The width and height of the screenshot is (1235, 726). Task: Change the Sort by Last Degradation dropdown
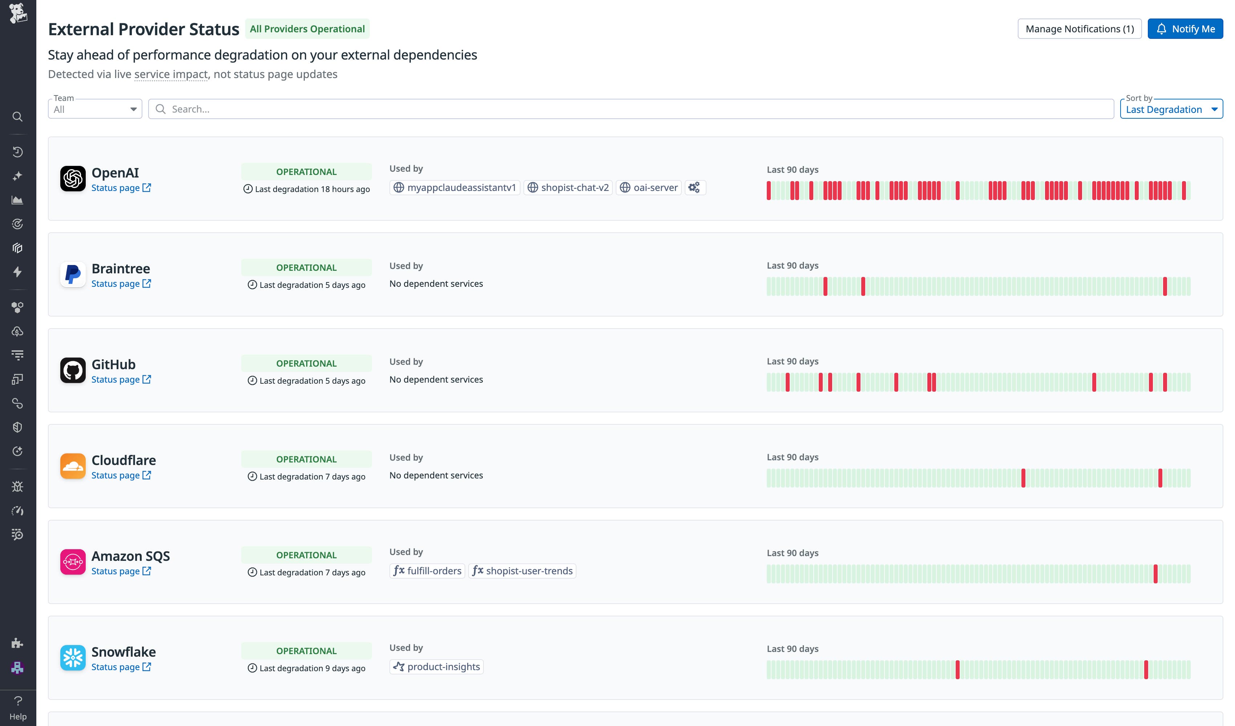[1171, 109]
